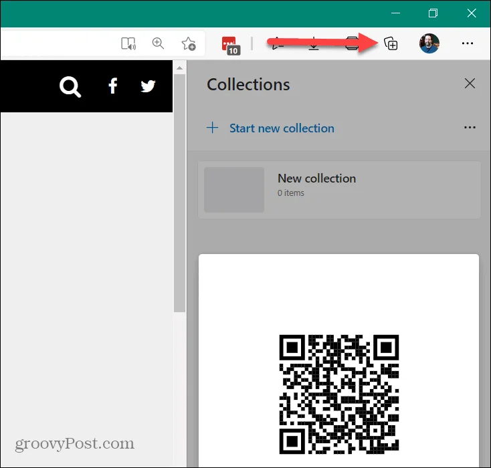This screenshot has width=491, height=468.
Task: Open Read Aloud immersive reader icon
Action: 128,43
